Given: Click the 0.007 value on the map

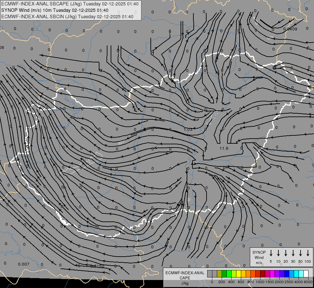Looking at the screenshot, I should pyautogui.click(x=24, y=264).
